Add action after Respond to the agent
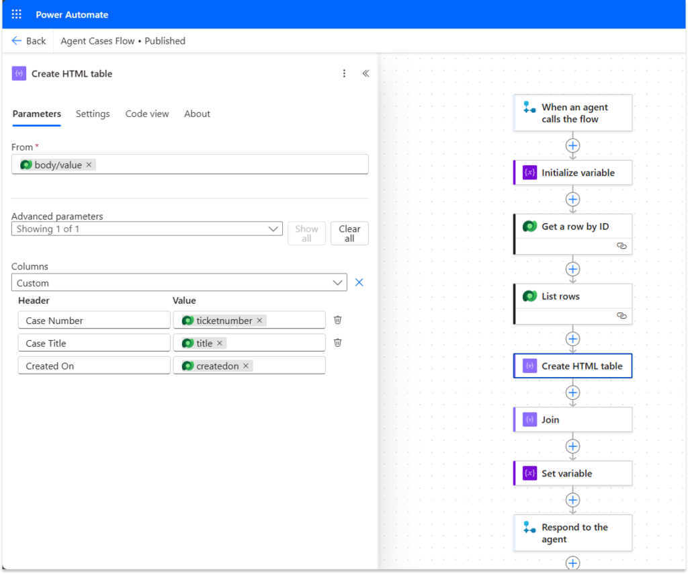 click(572, 563)
